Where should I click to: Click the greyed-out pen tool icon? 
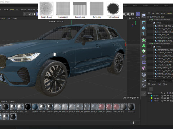144,94
